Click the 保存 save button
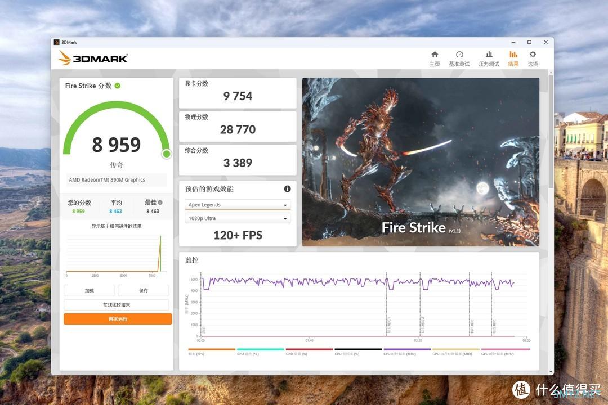The width and height of the screenshot is (608, 405). 144,290
